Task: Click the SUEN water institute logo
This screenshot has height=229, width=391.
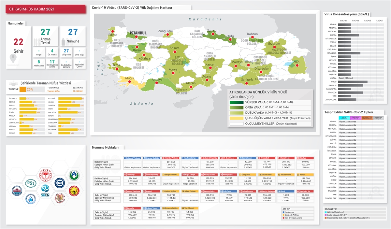Action: (x=45, y=191)
